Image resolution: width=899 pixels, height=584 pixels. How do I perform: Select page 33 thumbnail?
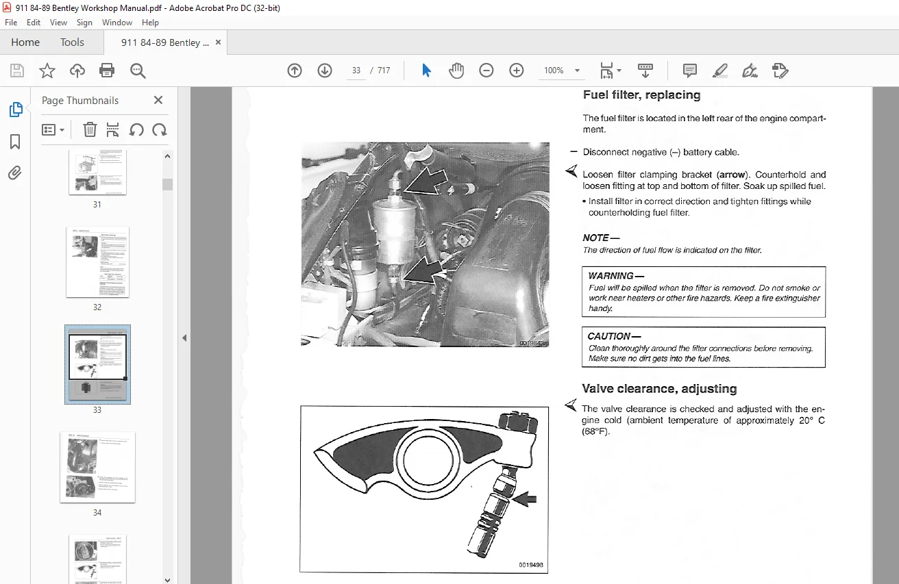pos(97,364)
